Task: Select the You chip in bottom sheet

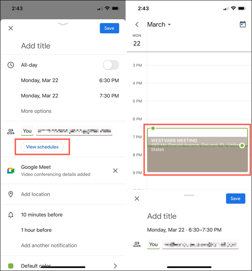Action: point(154,244)
